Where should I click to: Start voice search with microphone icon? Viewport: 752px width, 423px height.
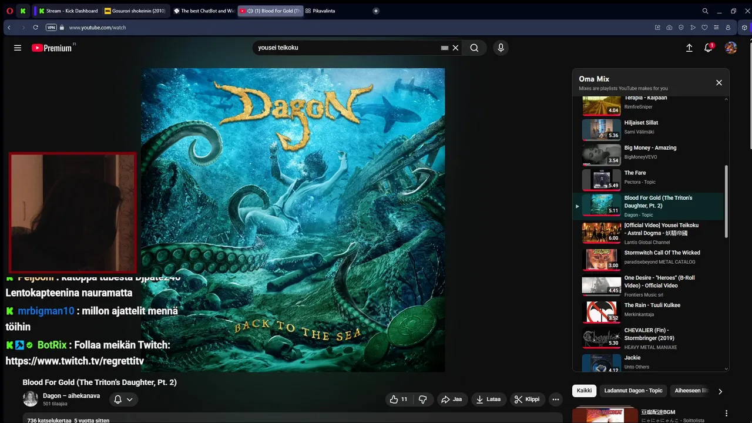point(501,48)
